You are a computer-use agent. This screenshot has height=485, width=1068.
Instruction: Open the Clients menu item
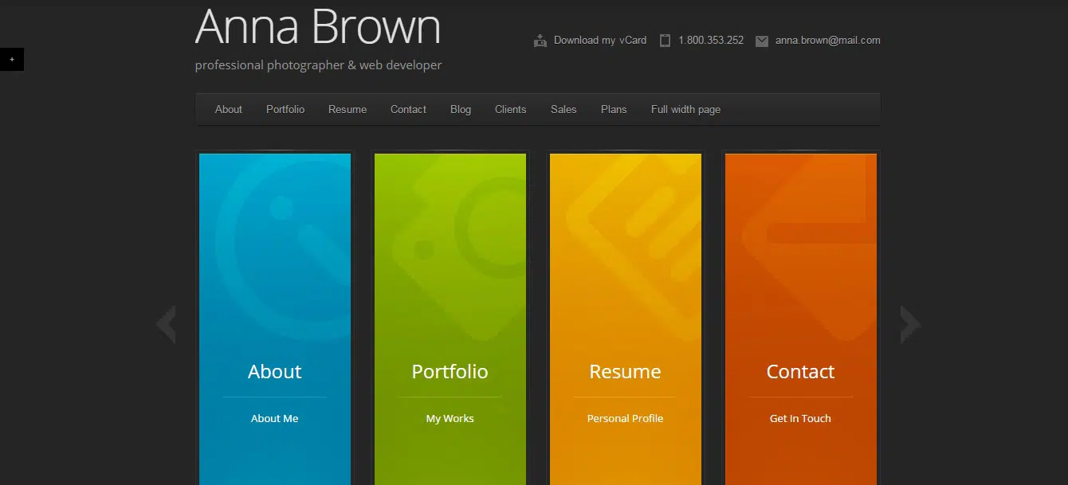510,109
